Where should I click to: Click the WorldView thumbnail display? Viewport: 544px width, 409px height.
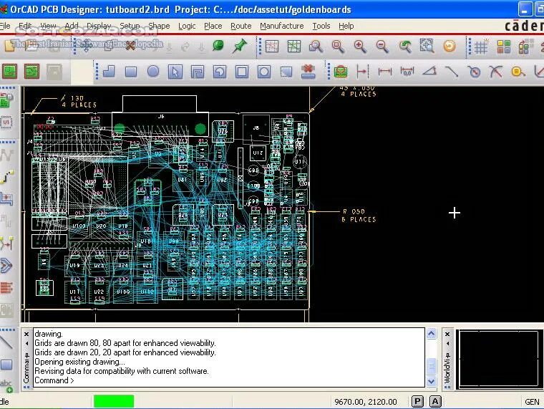[500, 360]
